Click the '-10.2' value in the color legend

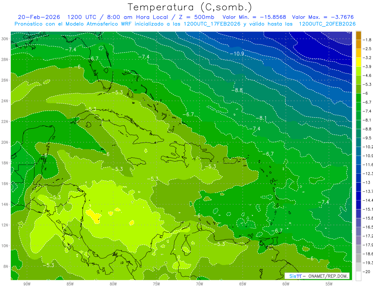pyautogui.click(x=368, y=147)
